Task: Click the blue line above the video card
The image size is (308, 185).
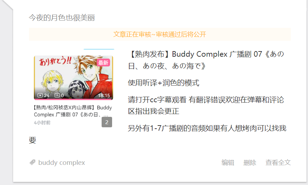Action: pyautogui.click(x=99, y=49)
